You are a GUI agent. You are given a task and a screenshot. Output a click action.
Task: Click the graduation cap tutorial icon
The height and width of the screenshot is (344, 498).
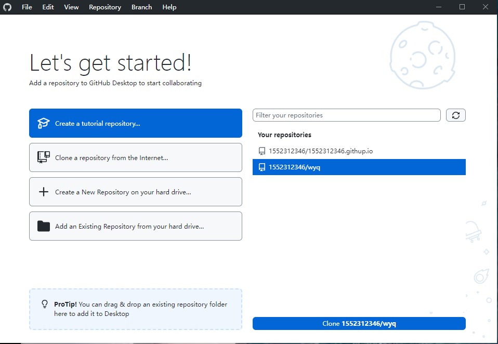pos(44,123)
